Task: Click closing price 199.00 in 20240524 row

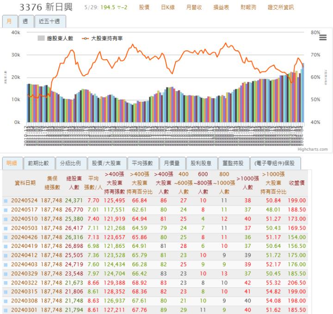Action: pos(296,201)
